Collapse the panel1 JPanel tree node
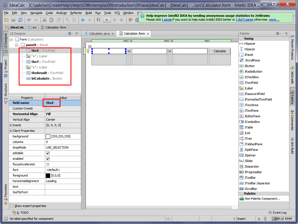The image size is (298, 224). (17, 45)
